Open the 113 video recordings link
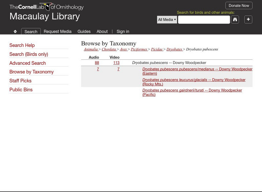Image resolution: width=262 pixels, height=192 pixels. [116, 63]
